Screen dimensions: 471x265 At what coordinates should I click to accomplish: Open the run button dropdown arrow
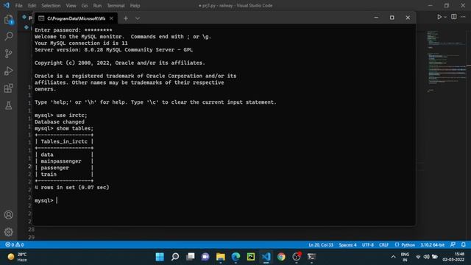445,17
